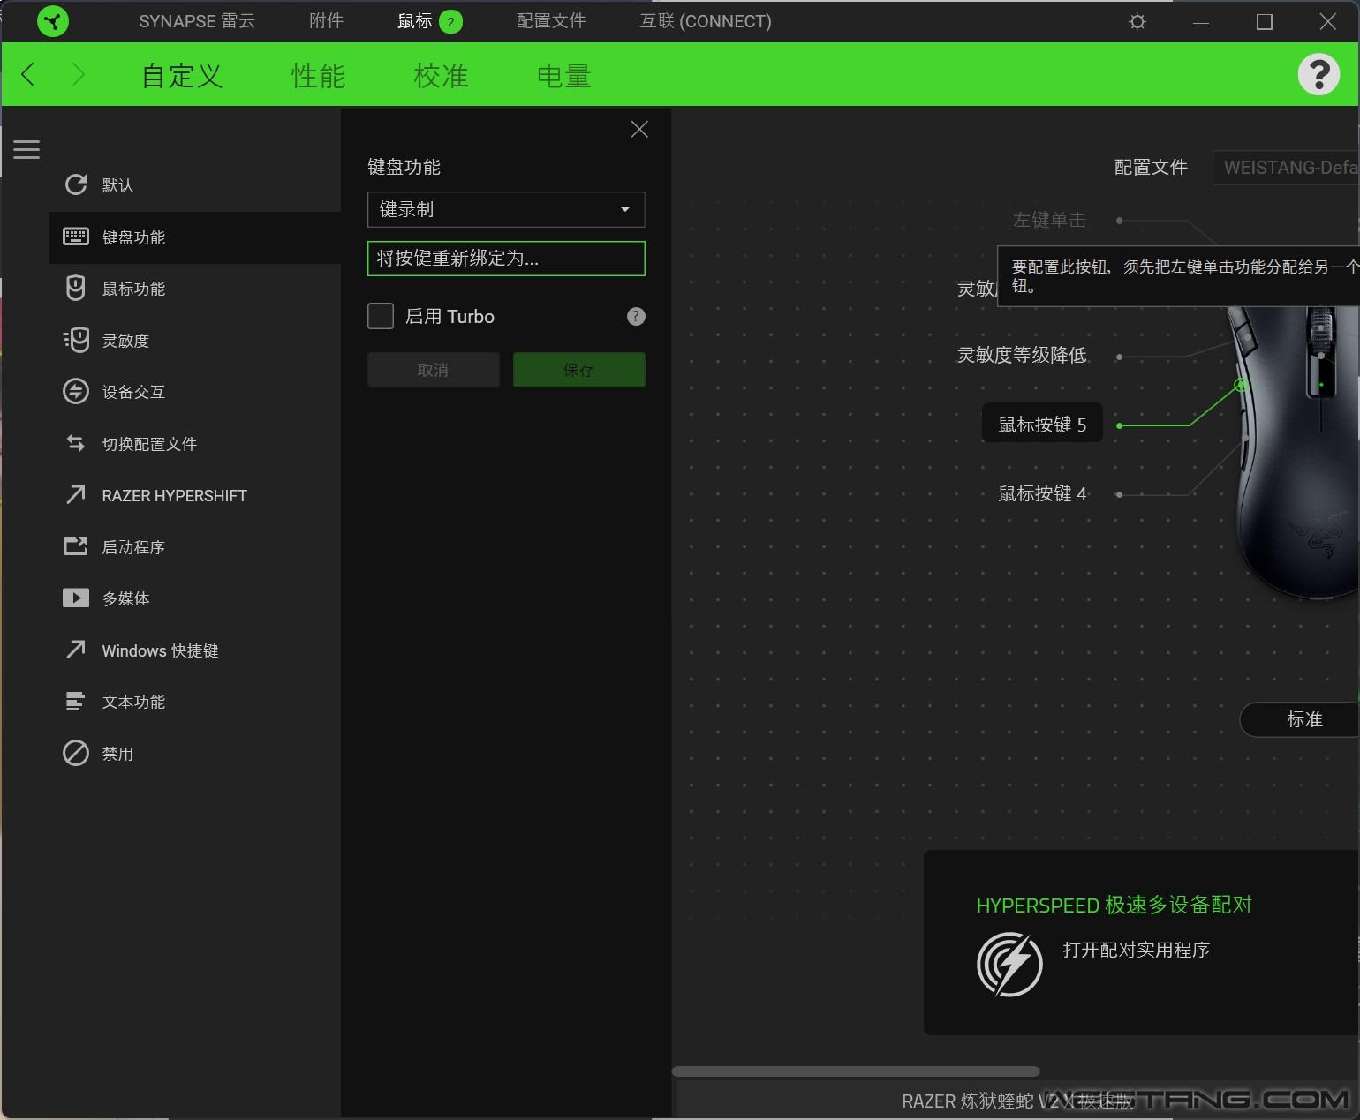Select the 启动程序 launch icon
1360x1120 pixels.
[76, 546]
